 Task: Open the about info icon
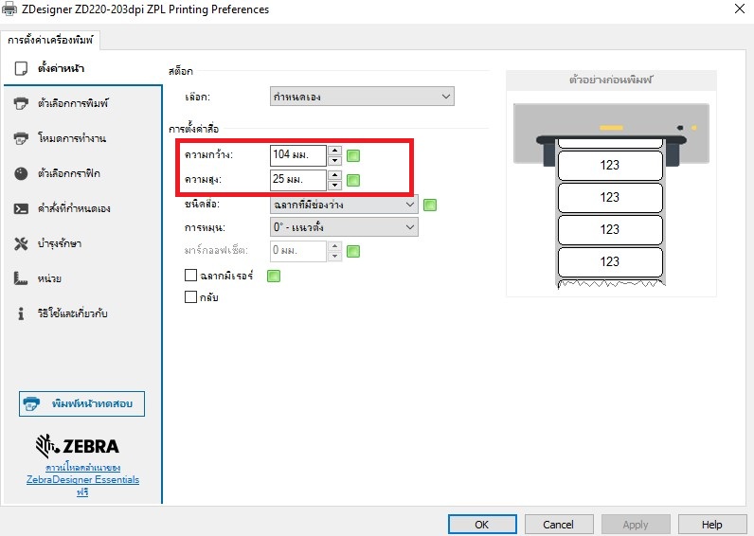coord(21,313)
